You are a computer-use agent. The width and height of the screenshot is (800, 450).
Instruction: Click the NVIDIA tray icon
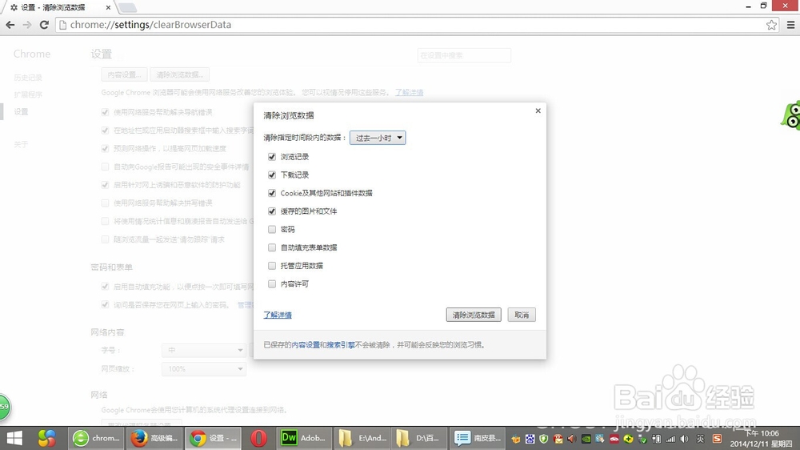[x=586, y=439]
